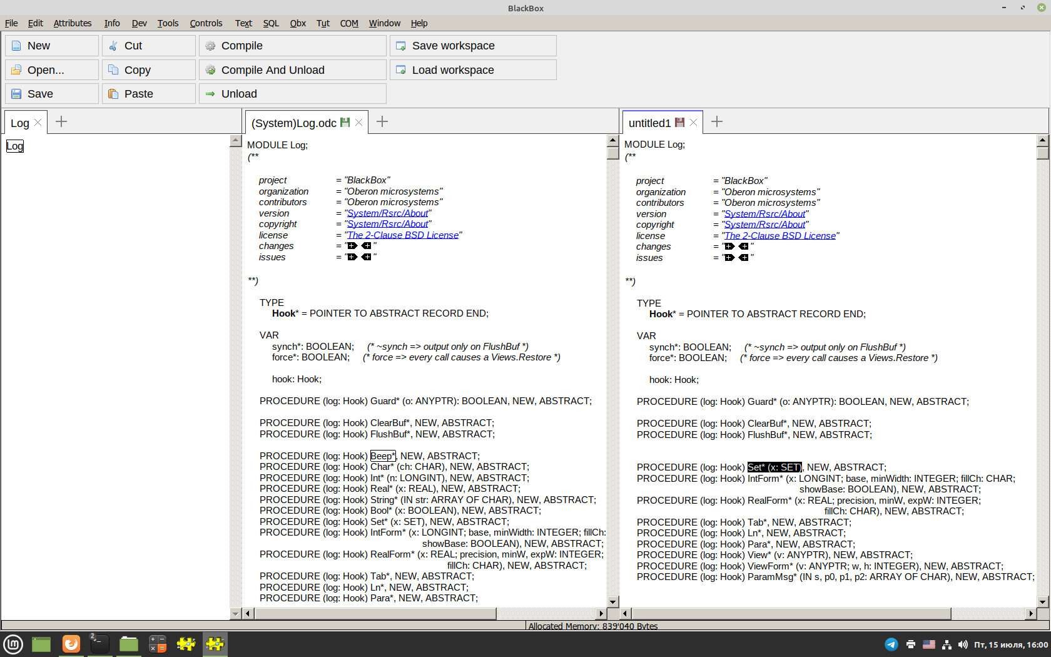
Task: Click the New document button
Action: (x=51, y=46)
